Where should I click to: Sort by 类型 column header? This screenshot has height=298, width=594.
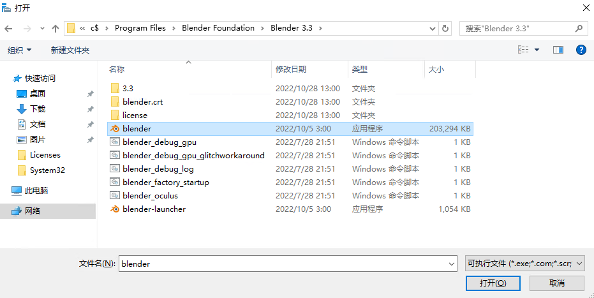(359, 70)
